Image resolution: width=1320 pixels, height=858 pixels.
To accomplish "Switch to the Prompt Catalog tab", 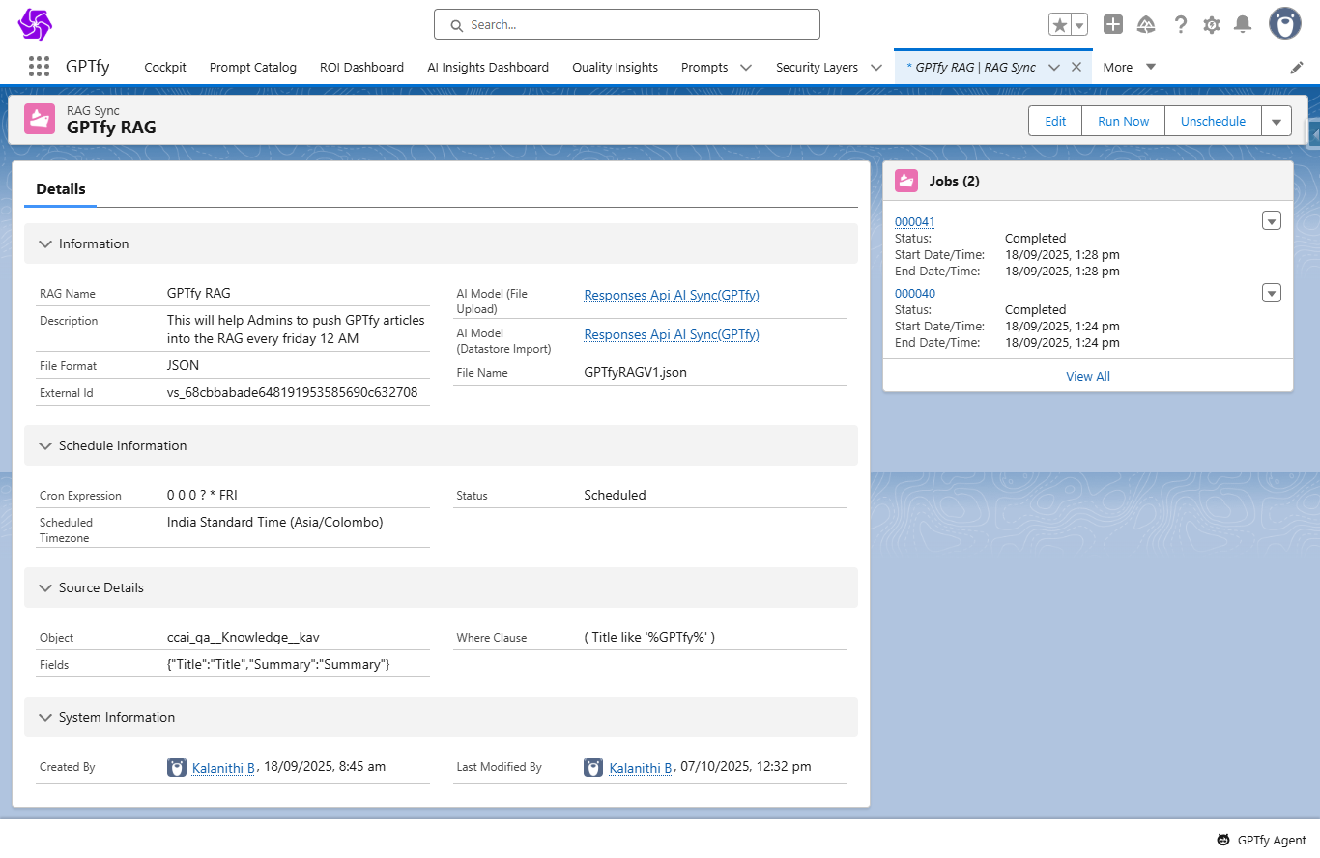I will click(253, 68).
